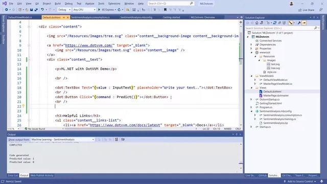Switch views icon in Solution Explorer toolbar
The image size is (327, 184).
(x=262, y=23)
